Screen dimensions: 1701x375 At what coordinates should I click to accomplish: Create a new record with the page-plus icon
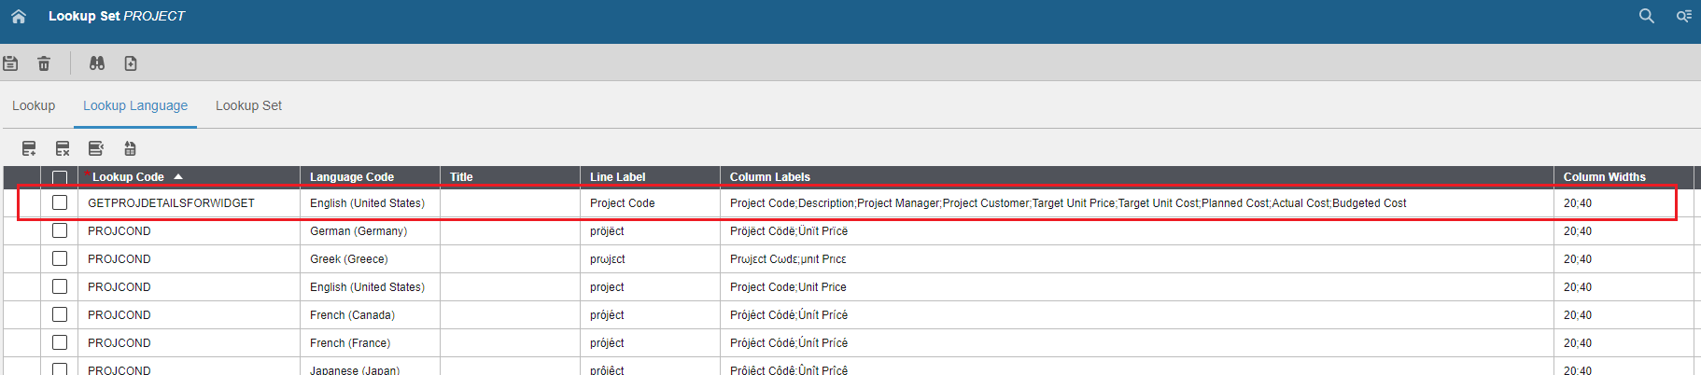[x=131, y=63]
